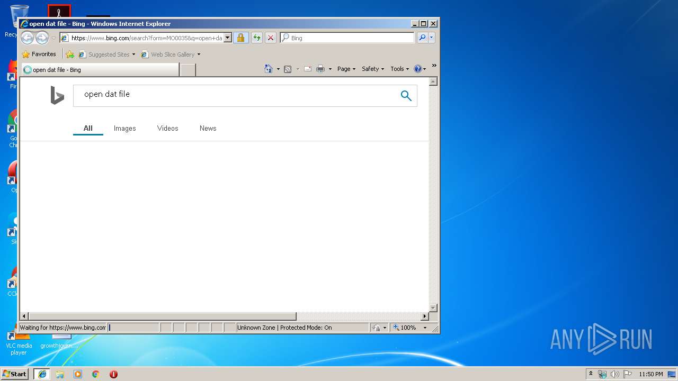Viewport: 678px width, 381px height.
Task: Click the Forward navigation arrow
Action: point(42,38)
